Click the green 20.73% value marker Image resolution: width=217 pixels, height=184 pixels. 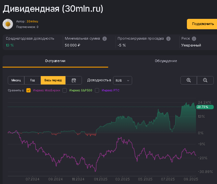coord(203,107)
